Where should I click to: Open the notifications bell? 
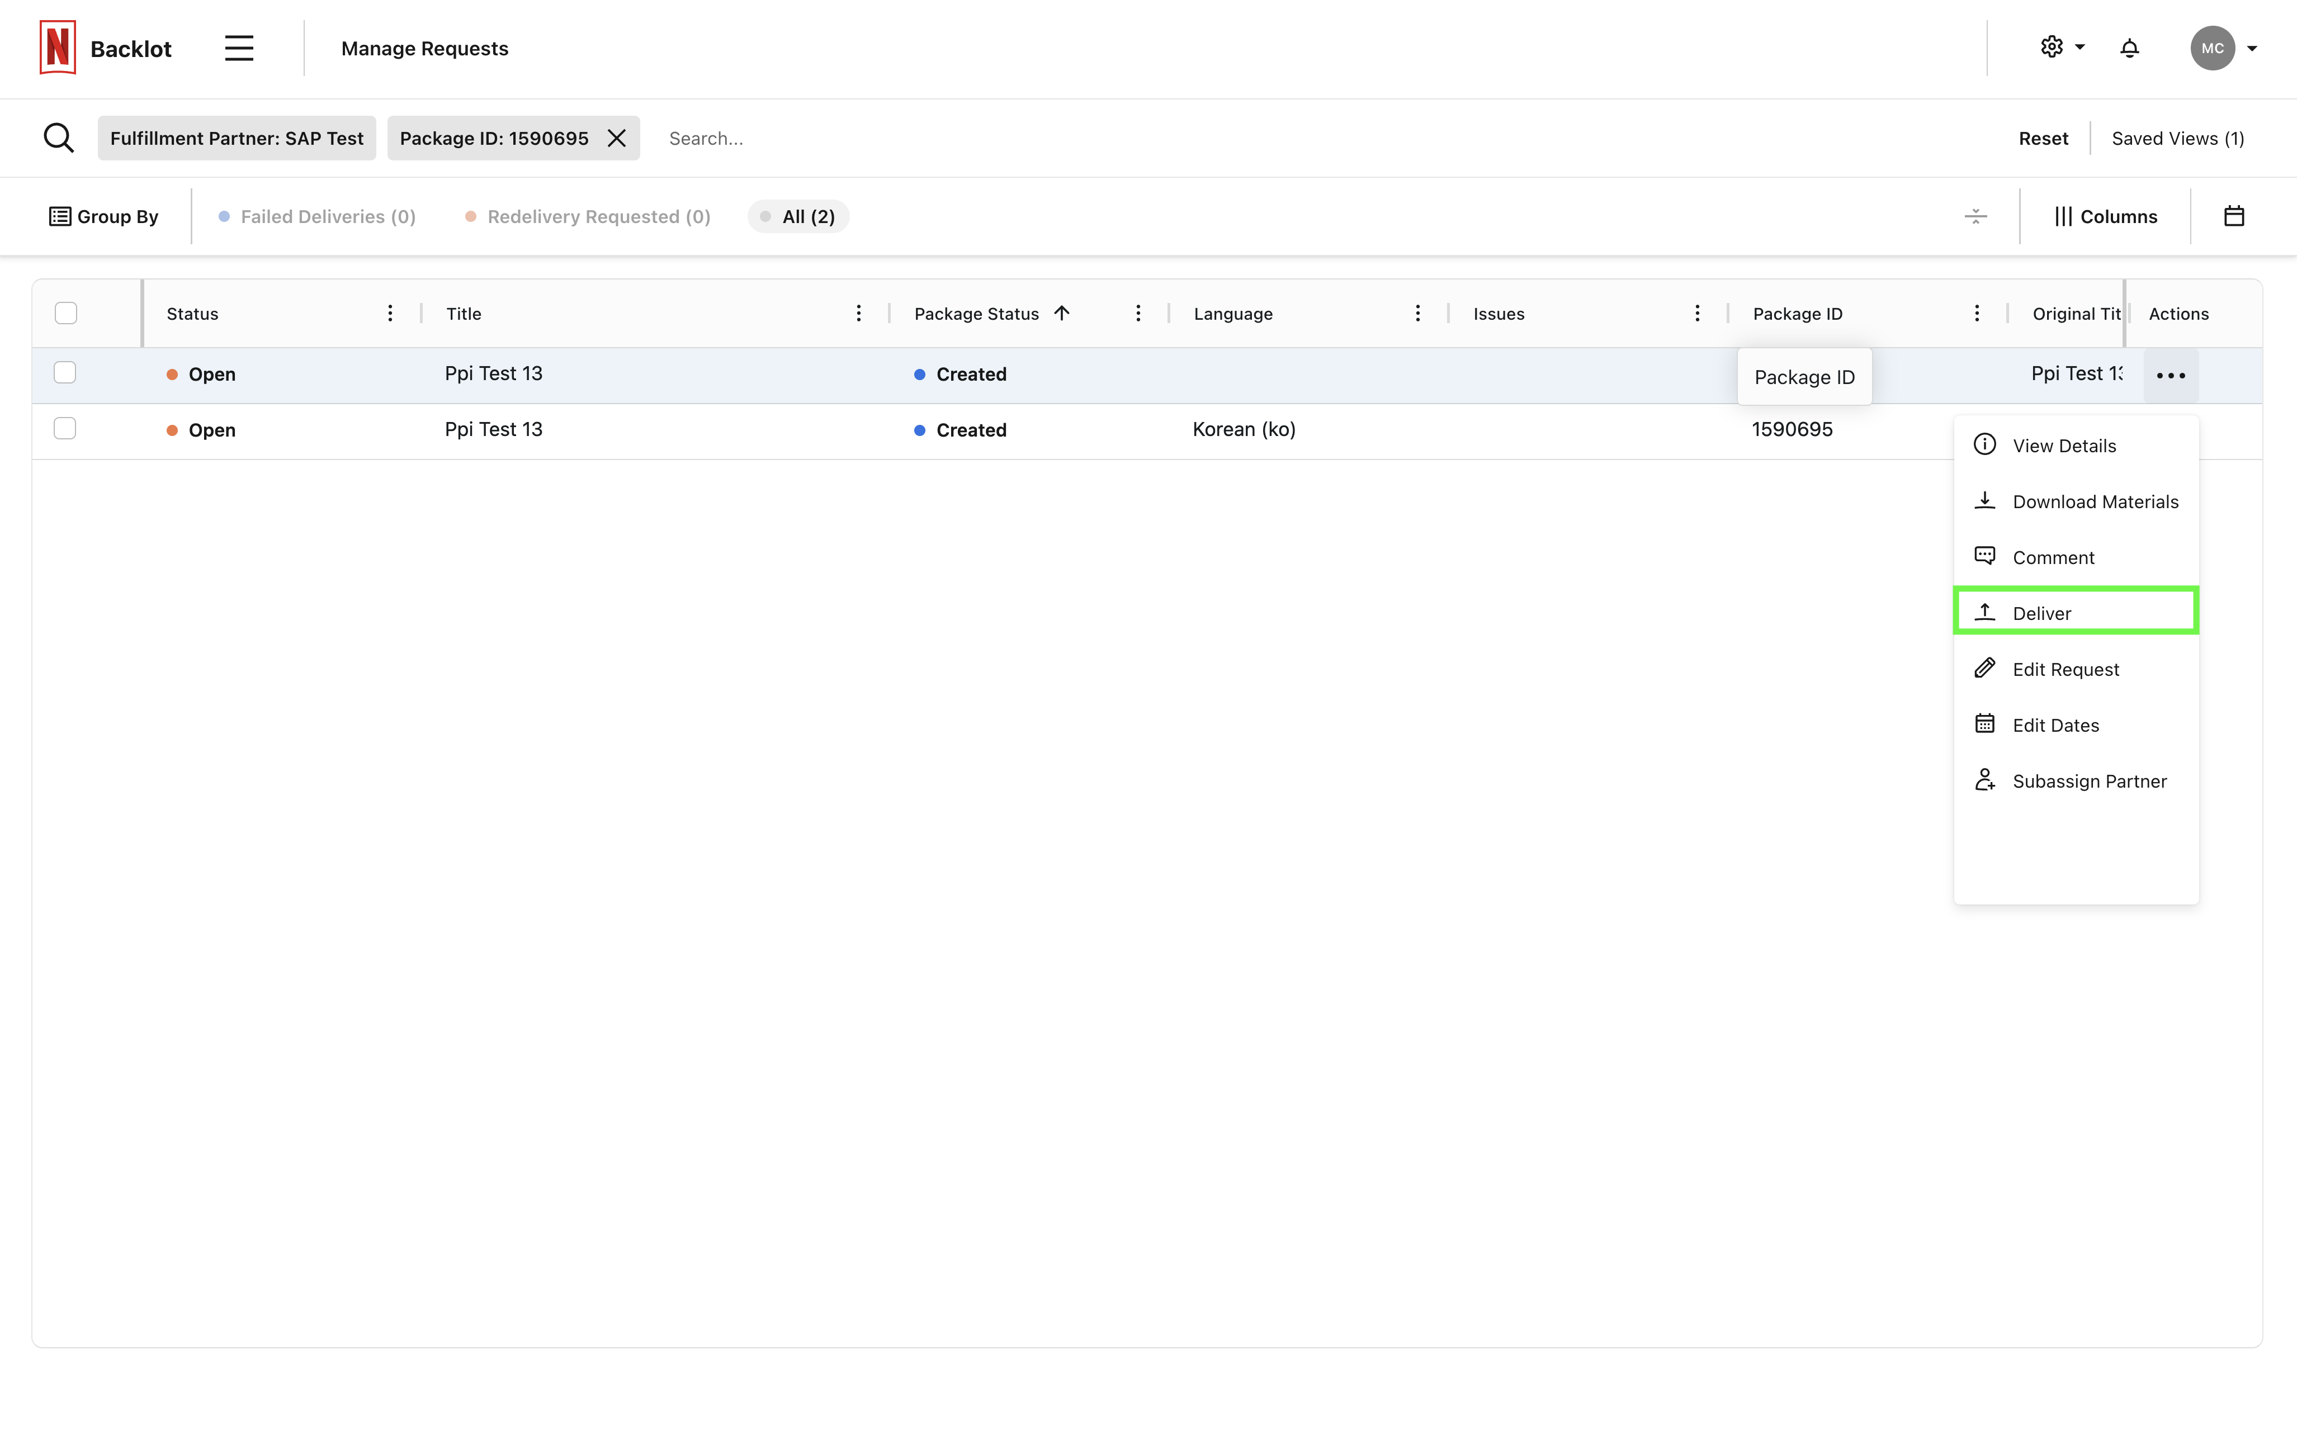pyautogui.click(x=2129, y=48)
